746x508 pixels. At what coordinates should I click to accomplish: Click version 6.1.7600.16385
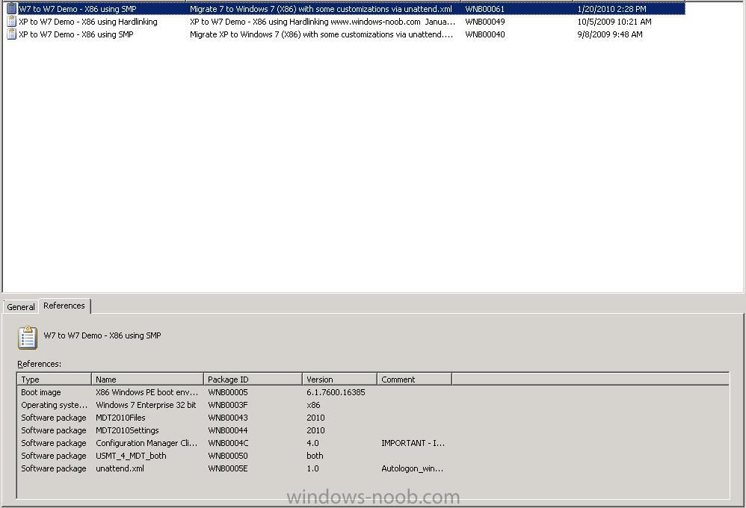336,392
